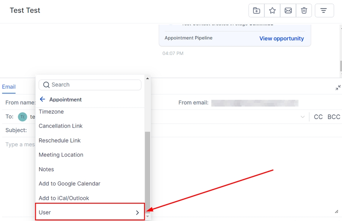Pick Add to Google Calendar

point(70,183)
